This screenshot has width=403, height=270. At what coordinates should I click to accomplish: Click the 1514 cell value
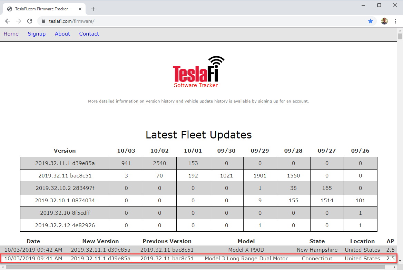click(x=327, y=200)
